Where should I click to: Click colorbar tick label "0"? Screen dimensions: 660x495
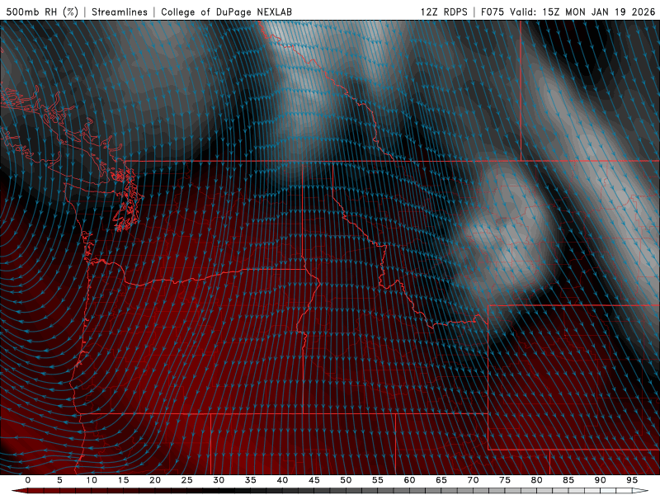pos(28,480)
